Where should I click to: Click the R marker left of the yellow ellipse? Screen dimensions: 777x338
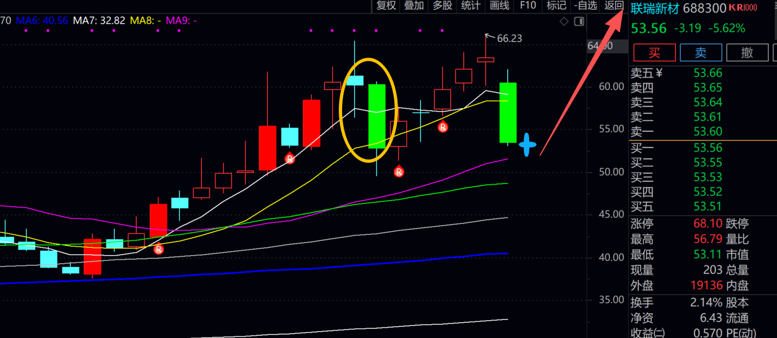pyautogui.click(x=290, y=158)
